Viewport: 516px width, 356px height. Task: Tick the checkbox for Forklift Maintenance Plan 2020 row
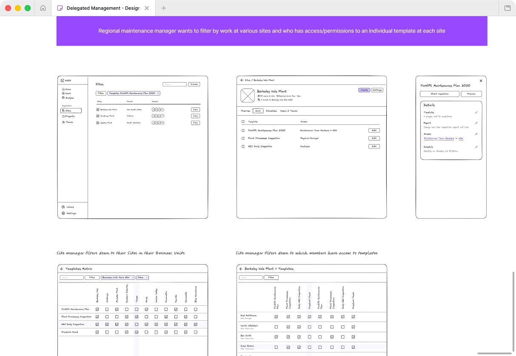point(243,131)
